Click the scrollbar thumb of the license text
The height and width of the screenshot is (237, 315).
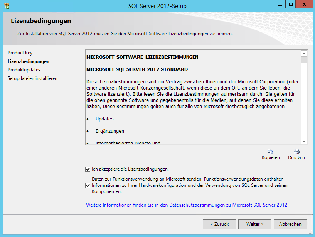click(x=304, y=60)
